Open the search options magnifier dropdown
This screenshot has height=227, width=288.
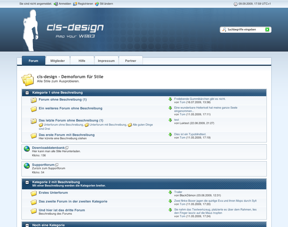[224, 30]
